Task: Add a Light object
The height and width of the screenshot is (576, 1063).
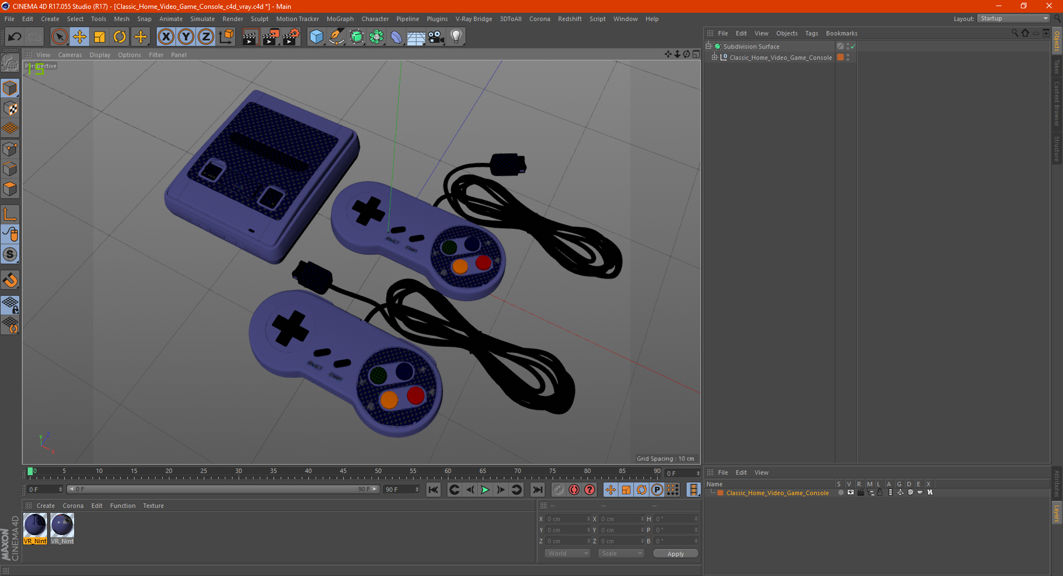Action: coord(456,37)
